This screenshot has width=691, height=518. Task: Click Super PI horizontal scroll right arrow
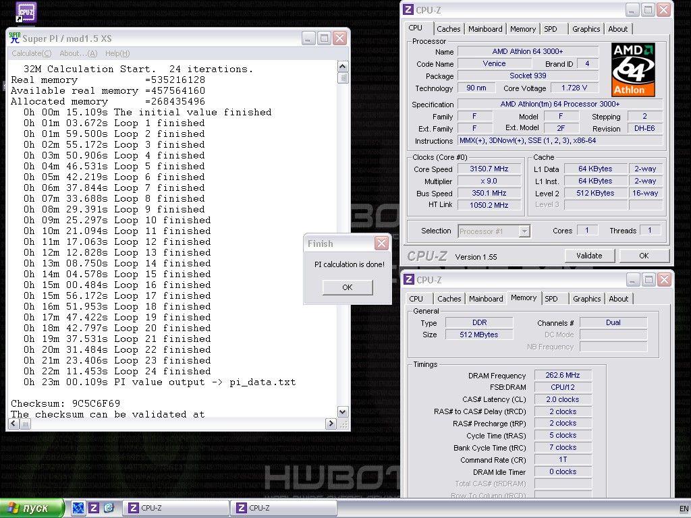[331, 424]
